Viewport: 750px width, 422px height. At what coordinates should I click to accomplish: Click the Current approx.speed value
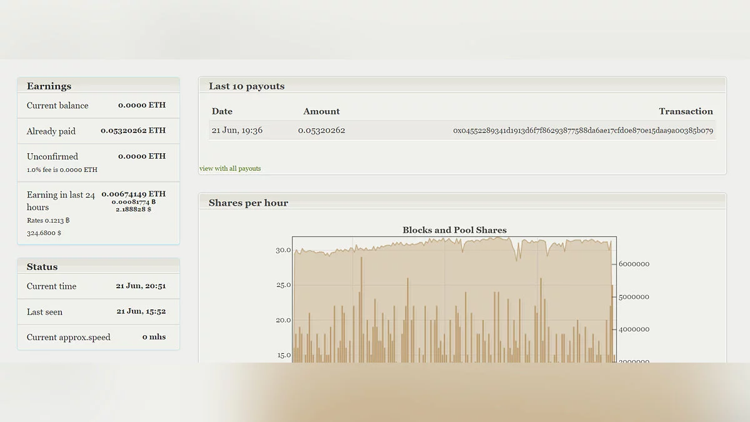click(x=154, y=337)
